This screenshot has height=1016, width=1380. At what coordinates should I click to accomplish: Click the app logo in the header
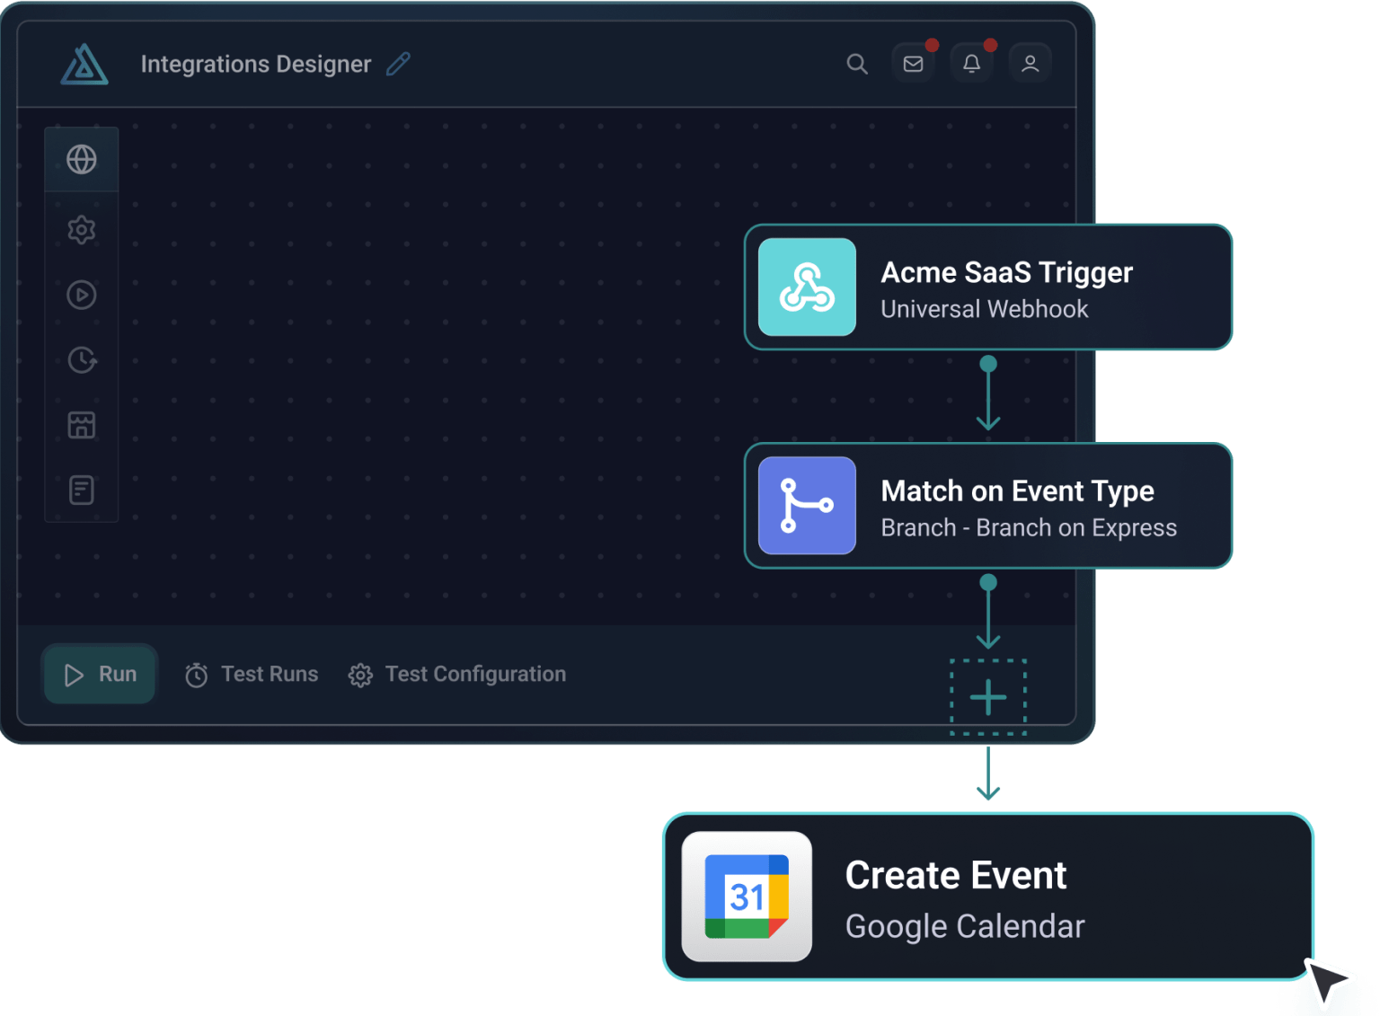point(84,65)
